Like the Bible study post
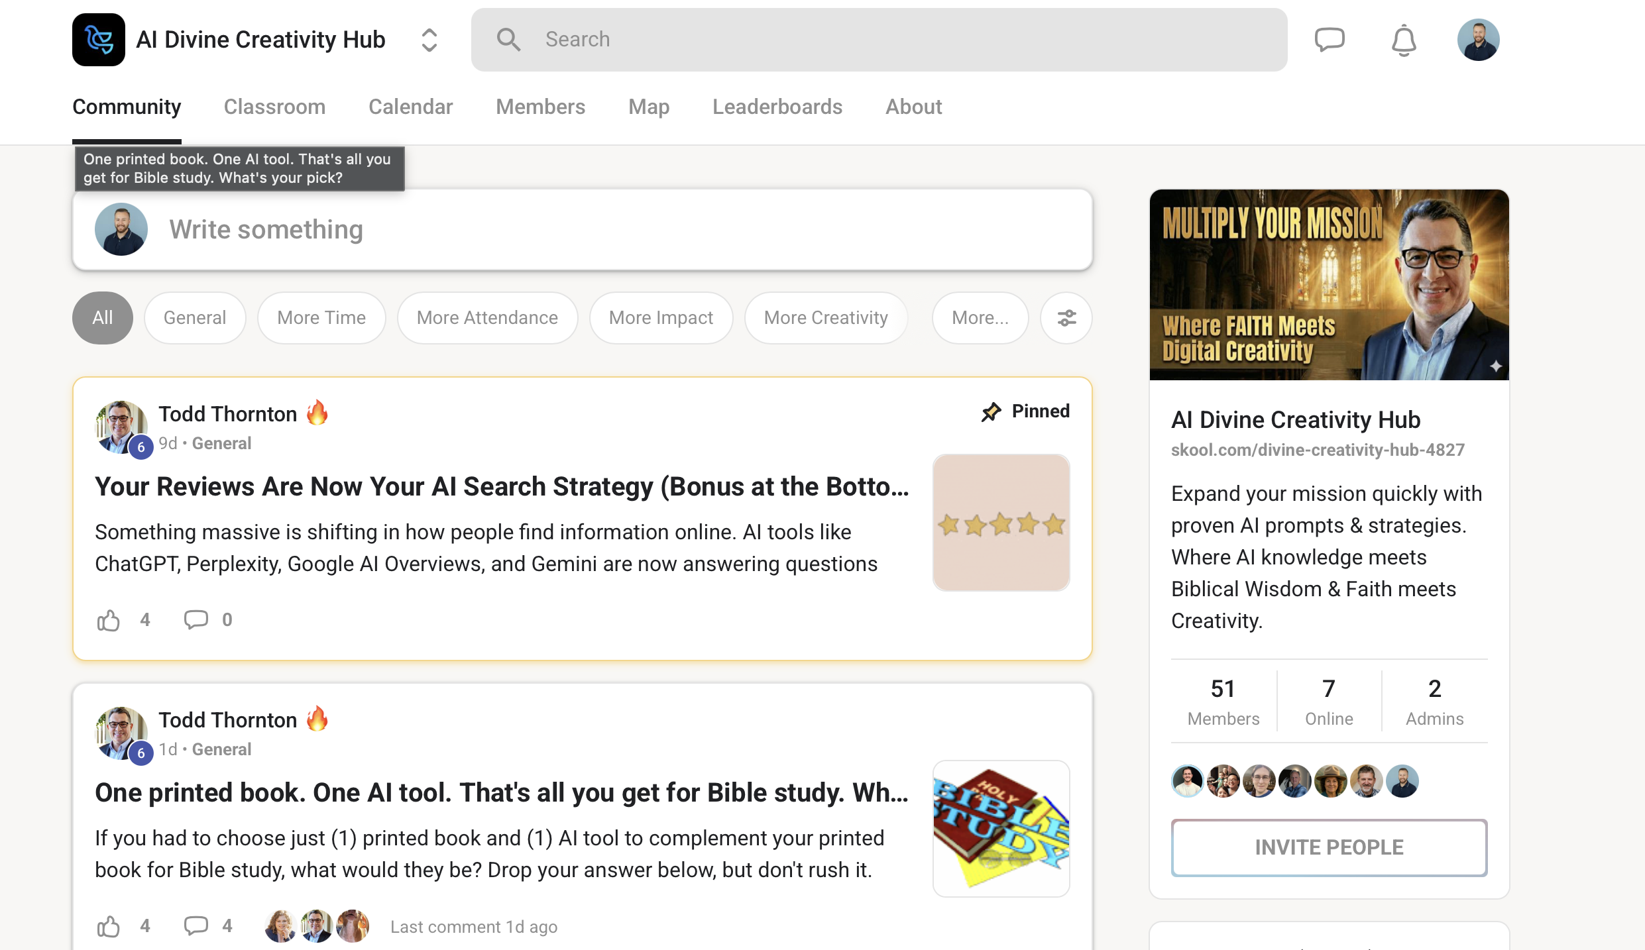The image size is (1645, 950). click(x=108, y=925)
